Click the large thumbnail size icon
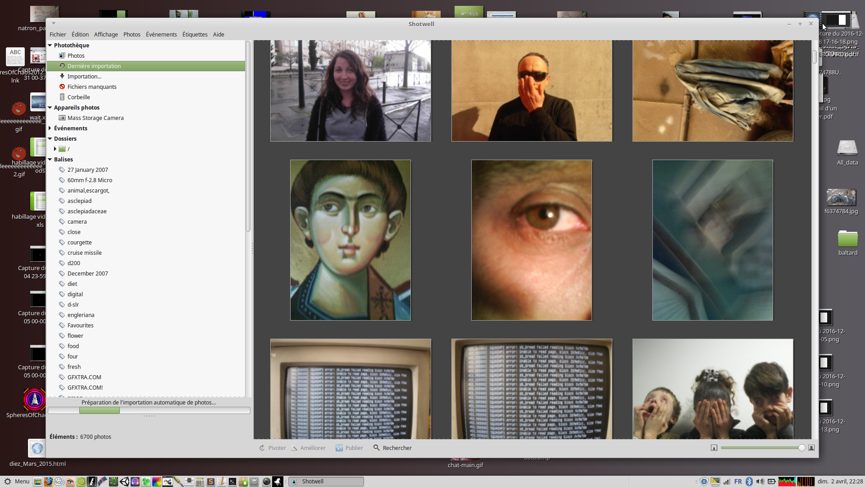Screen dimensions: 865x487 click(x=811, y=448)
